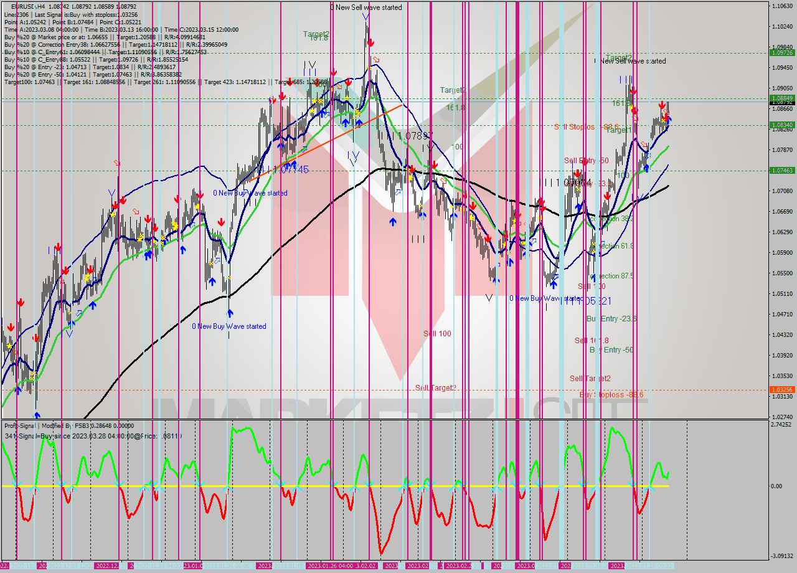The height and width of the screenshot is (573, 797).
Task: Click the 'Buy %20 @ Correction Entry38' line
Action: pyautogui.click(x=115, y=45)
